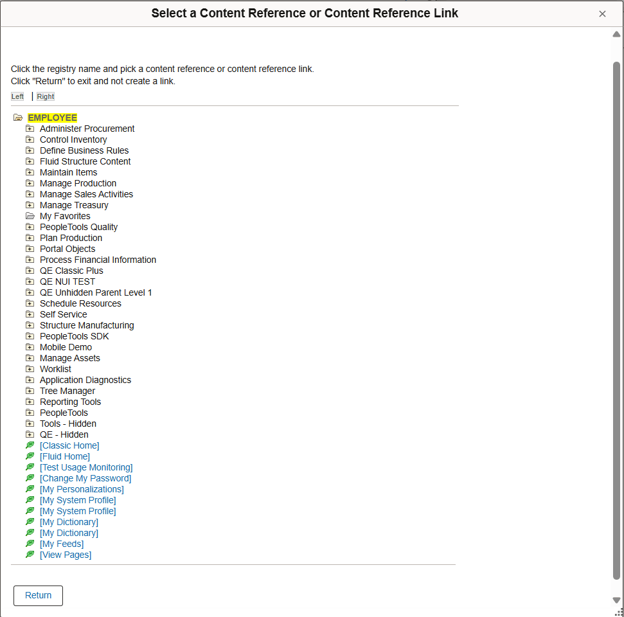624x617 pixels.
Task: Expand the PeopleTools Quality folder
Action: 30,227
